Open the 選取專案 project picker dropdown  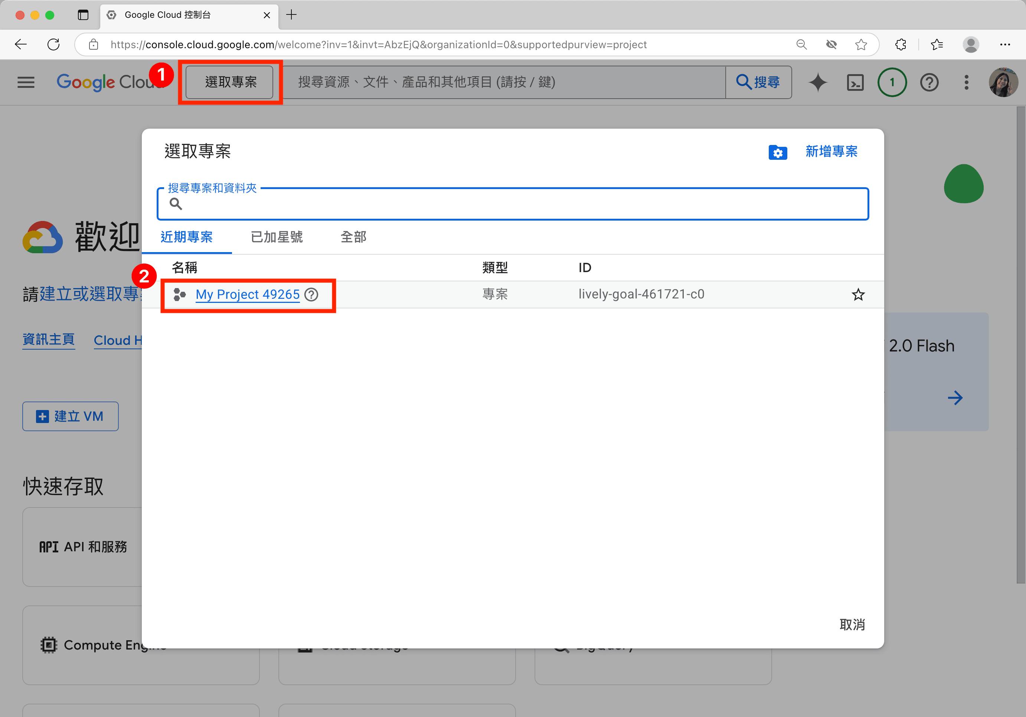pyautogui.click(x=230, y=82)
